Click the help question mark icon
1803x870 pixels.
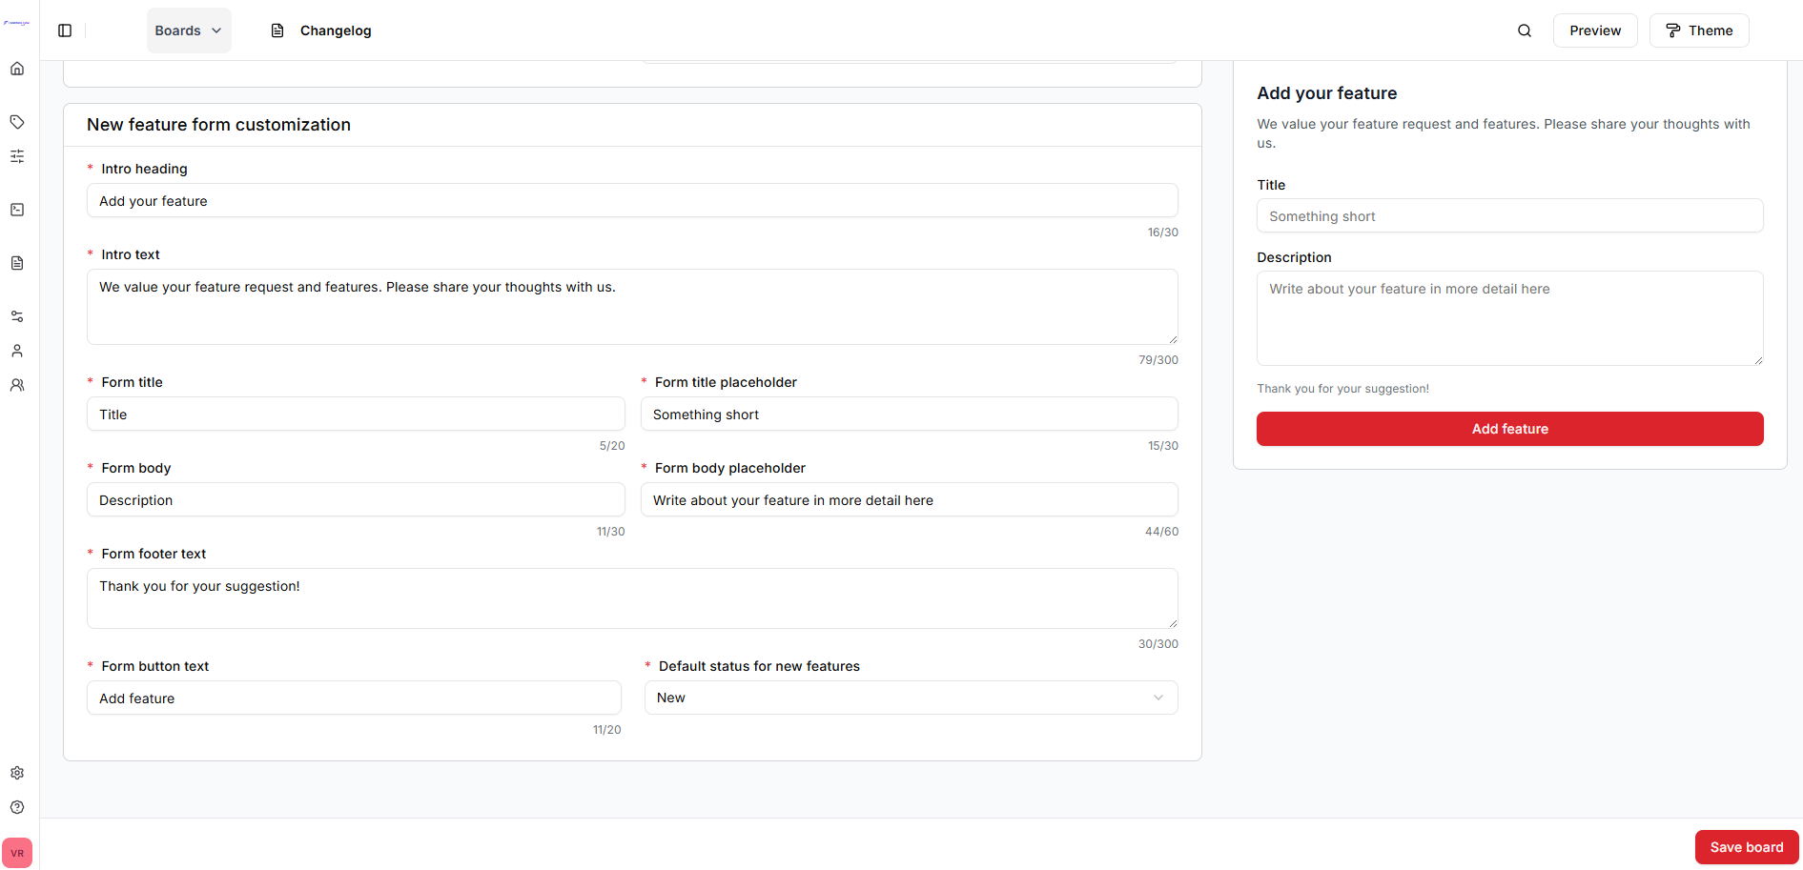point(17,807)
